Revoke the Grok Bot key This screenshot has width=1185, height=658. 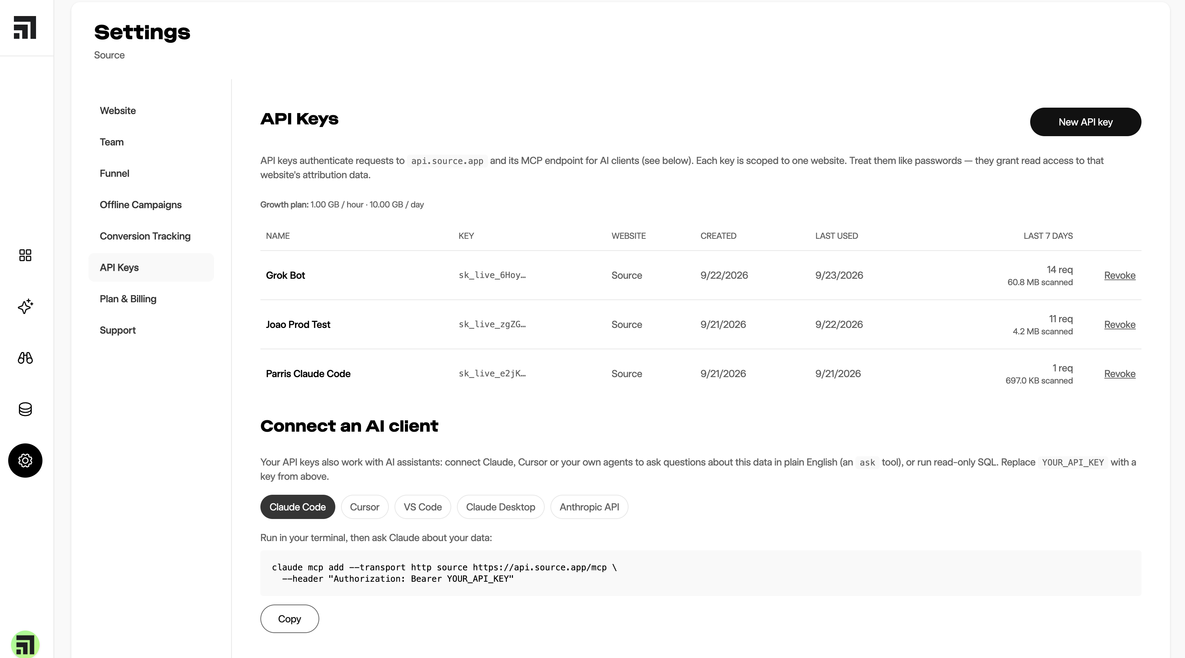(1120, 276)
